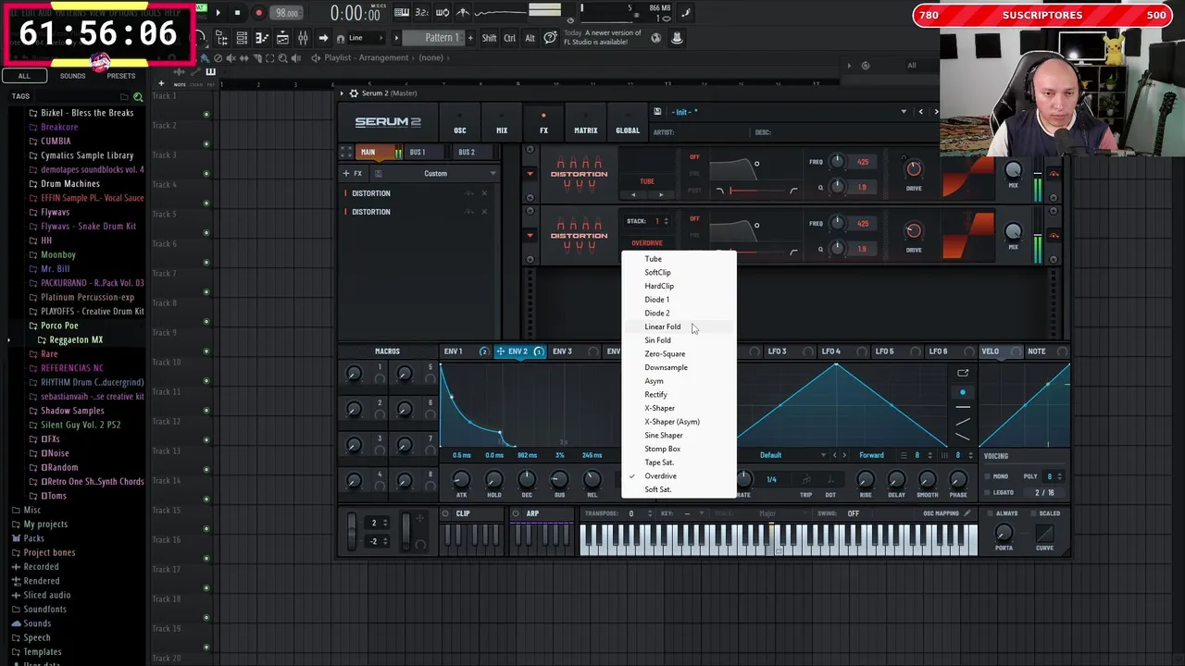Open the Init preset browser dropdown arrow
The height and width of the screenshot is (666, 1185).
point(904,112)
